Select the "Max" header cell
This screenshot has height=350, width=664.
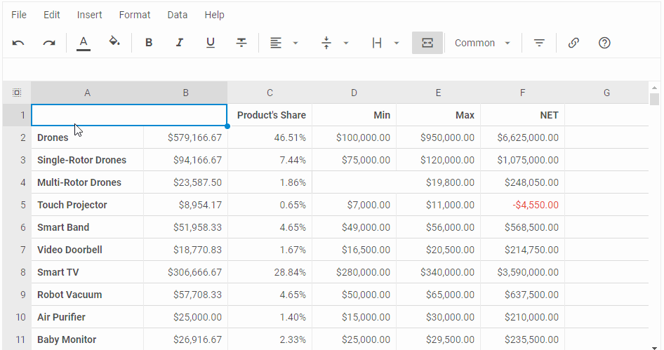(438, 115)
